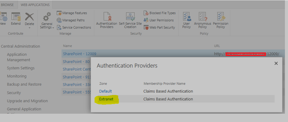The image size is (288, 122).
Task: Select the WEB APPLICATIONS ribbon tab
Action: [35, 5]
